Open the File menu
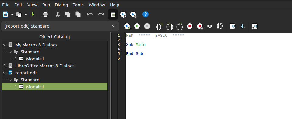 pos(6,5)
